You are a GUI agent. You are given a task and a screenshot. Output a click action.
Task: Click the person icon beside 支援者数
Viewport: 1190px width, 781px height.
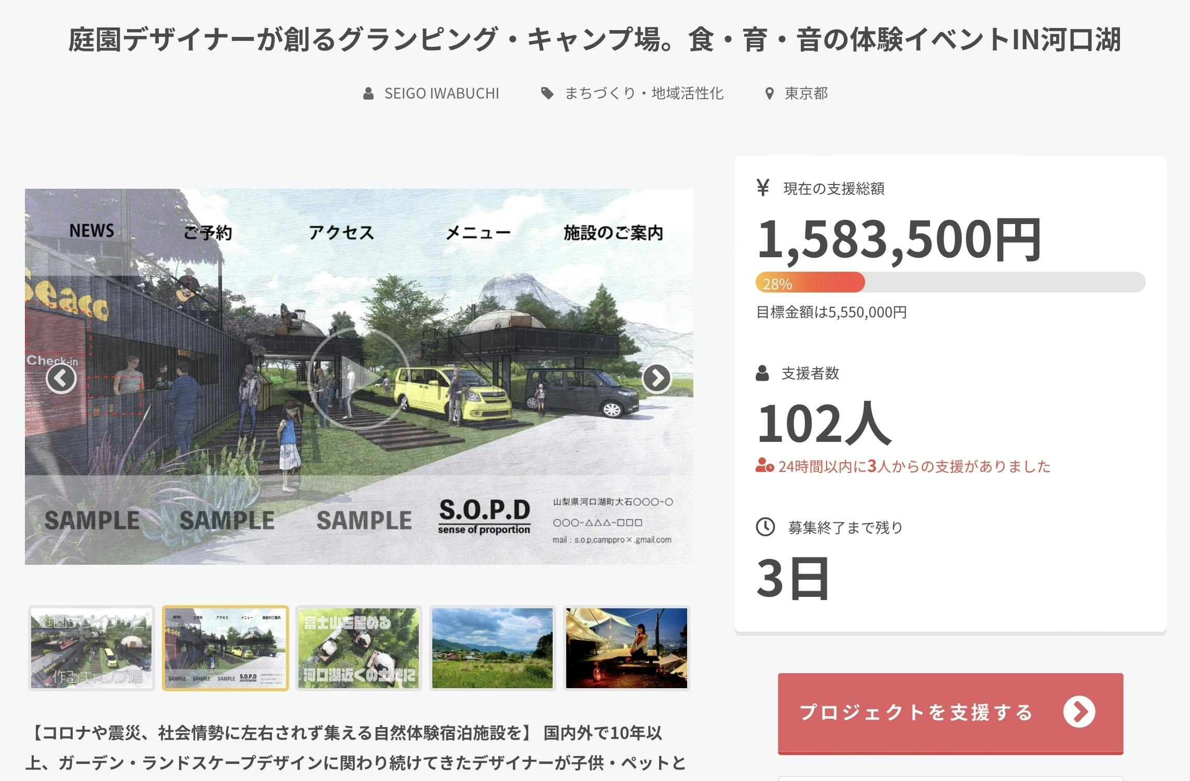pyautogui.click(x=762, y=373)
